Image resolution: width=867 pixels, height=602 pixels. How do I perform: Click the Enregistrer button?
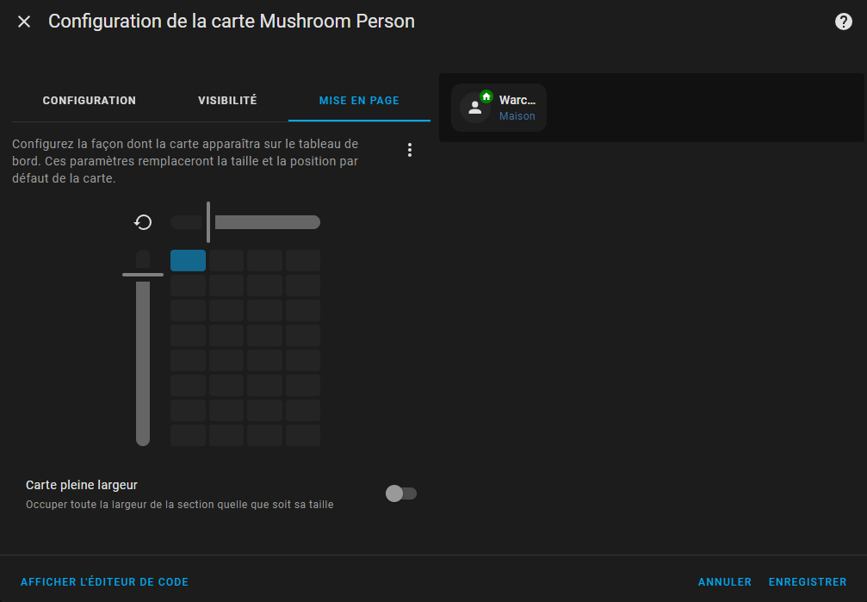(808, 582)
